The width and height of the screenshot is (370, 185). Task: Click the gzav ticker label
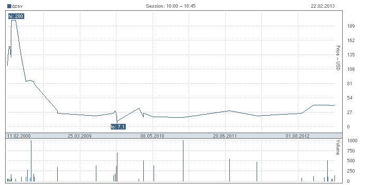point(17,6)
